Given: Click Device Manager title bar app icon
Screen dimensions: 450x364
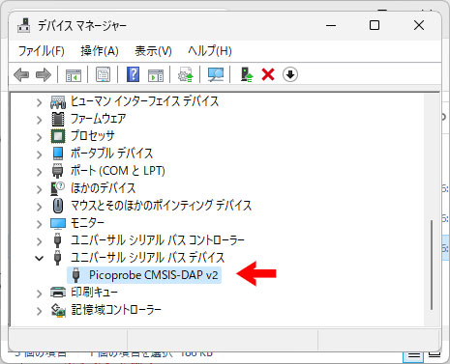Looking at the screenshot, I should 24,25.
